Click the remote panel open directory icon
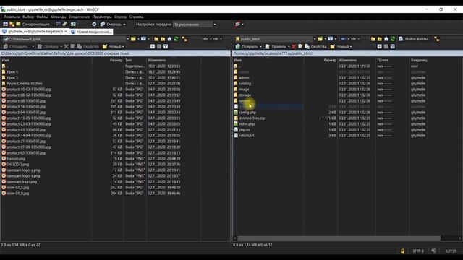The height and width of the screenshot is (260, 463). coord(320,39)
